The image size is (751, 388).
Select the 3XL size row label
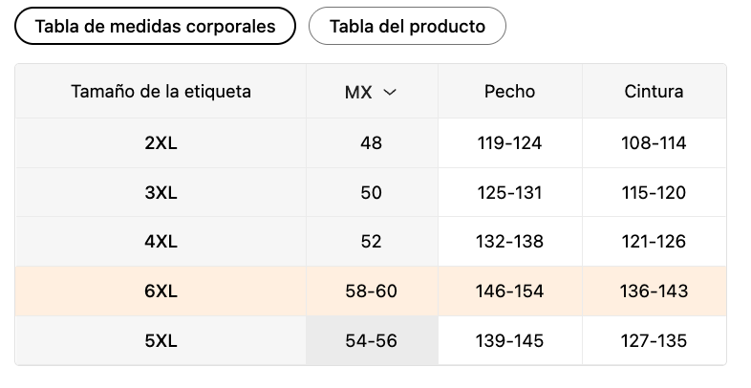(161, 192)
